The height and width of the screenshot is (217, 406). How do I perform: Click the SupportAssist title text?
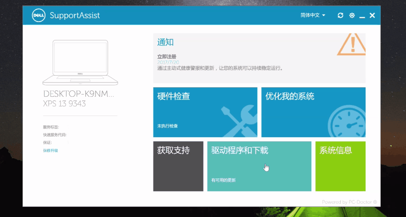(x=75, y=15)
